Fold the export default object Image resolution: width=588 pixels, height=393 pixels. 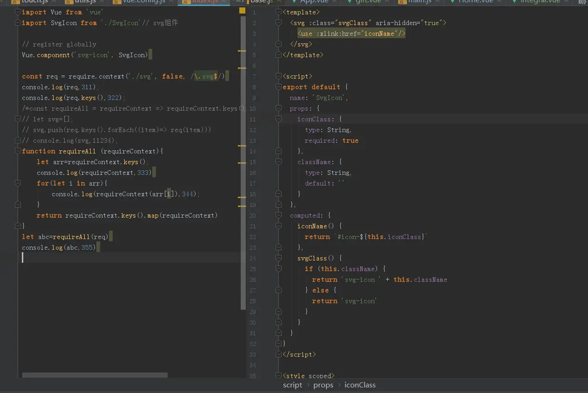click(279, 87)
